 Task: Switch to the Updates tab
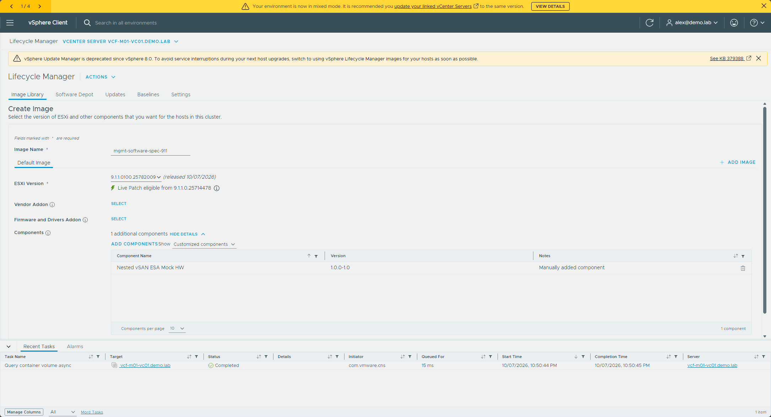point(115,94)
